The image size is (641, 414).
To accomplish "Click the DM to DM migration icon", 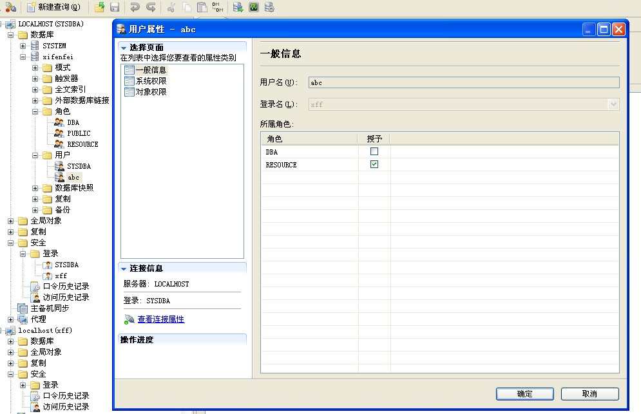I will pos(218,7).
